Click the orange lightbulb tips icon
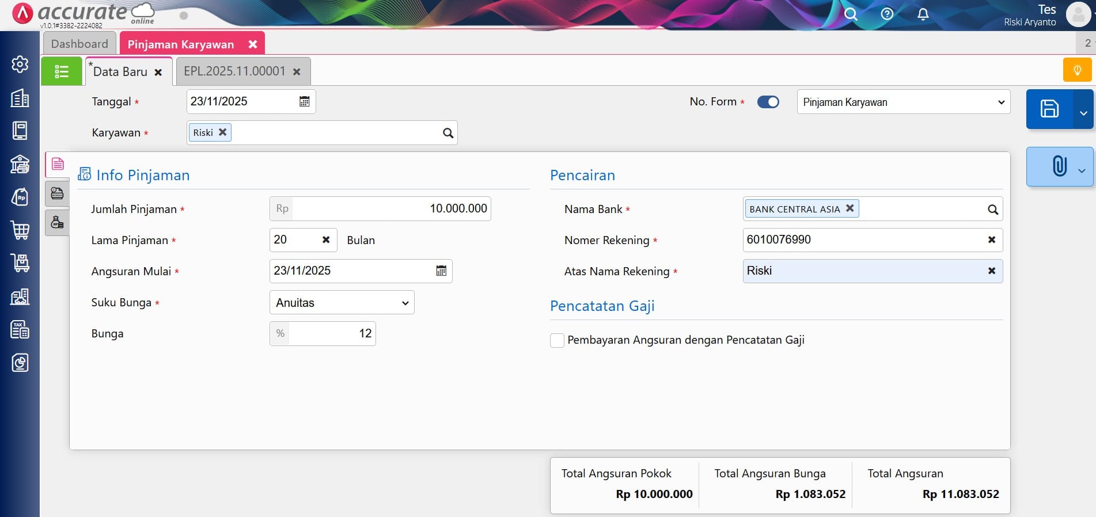Screen dimensions: 1096x517 coord(1077,70)
